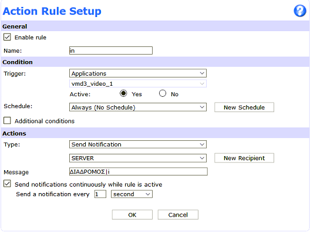Select the Yes radio button for Active
Viewport: 310px width, 233px height.
[x=123, y=93]
